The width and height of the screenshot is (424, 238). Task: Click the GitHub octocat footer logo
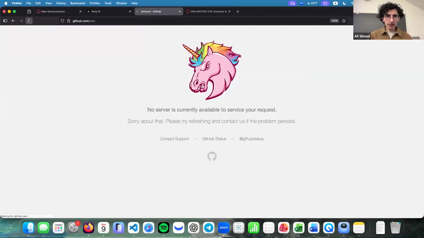212,156
